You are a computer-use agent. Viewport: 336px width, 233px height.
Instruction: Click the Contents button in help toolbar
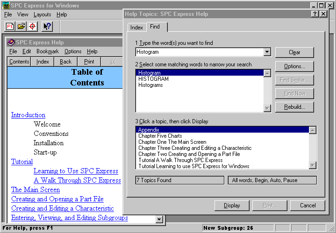point(19,62)
